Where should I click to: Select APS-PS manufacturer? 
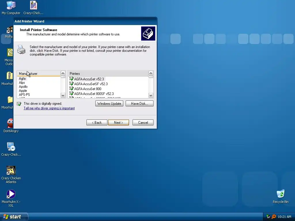(24, 94)
